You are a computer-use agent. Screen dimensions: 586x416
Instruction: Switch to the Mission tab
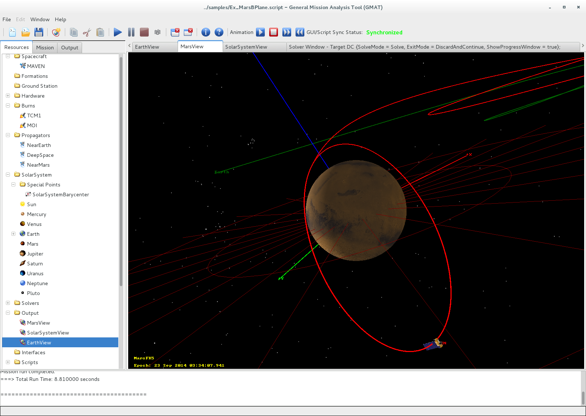click(45, 48)
